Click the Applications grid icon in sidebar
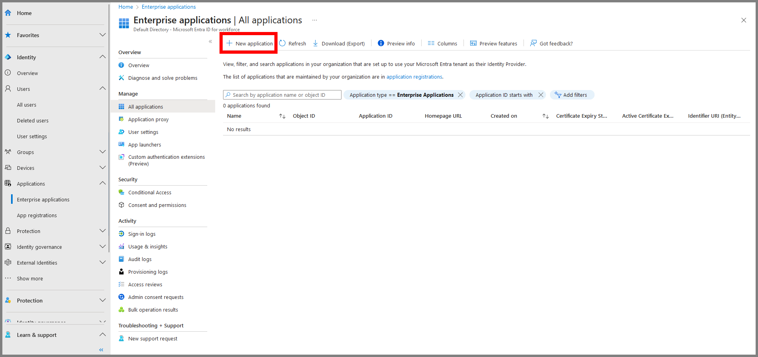The height and width of the screenshot is (357, 758). point(8,184)
